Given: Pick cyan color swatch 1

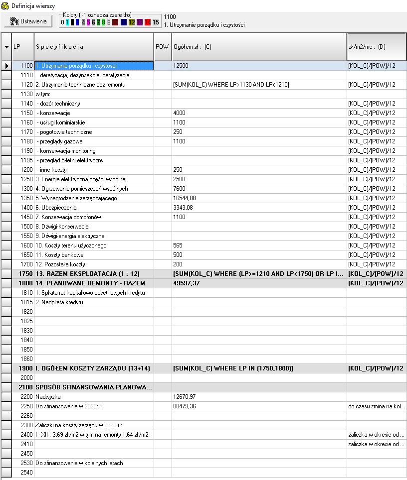Looking at the screenshot, I should (67, 22).
